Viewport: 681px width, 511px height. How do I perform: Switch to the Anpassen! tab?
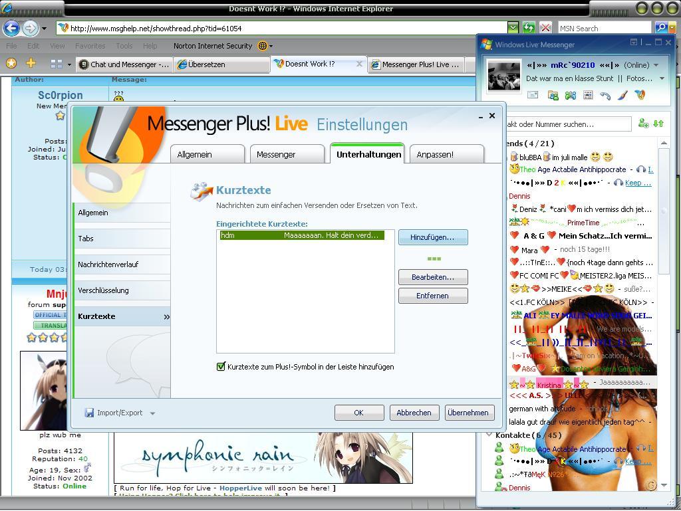(446, 154)
